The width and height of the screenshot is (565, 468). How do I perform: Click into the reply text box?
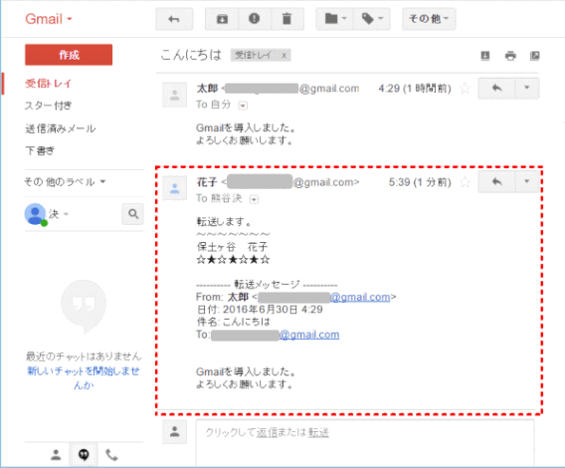pos(365,444)
